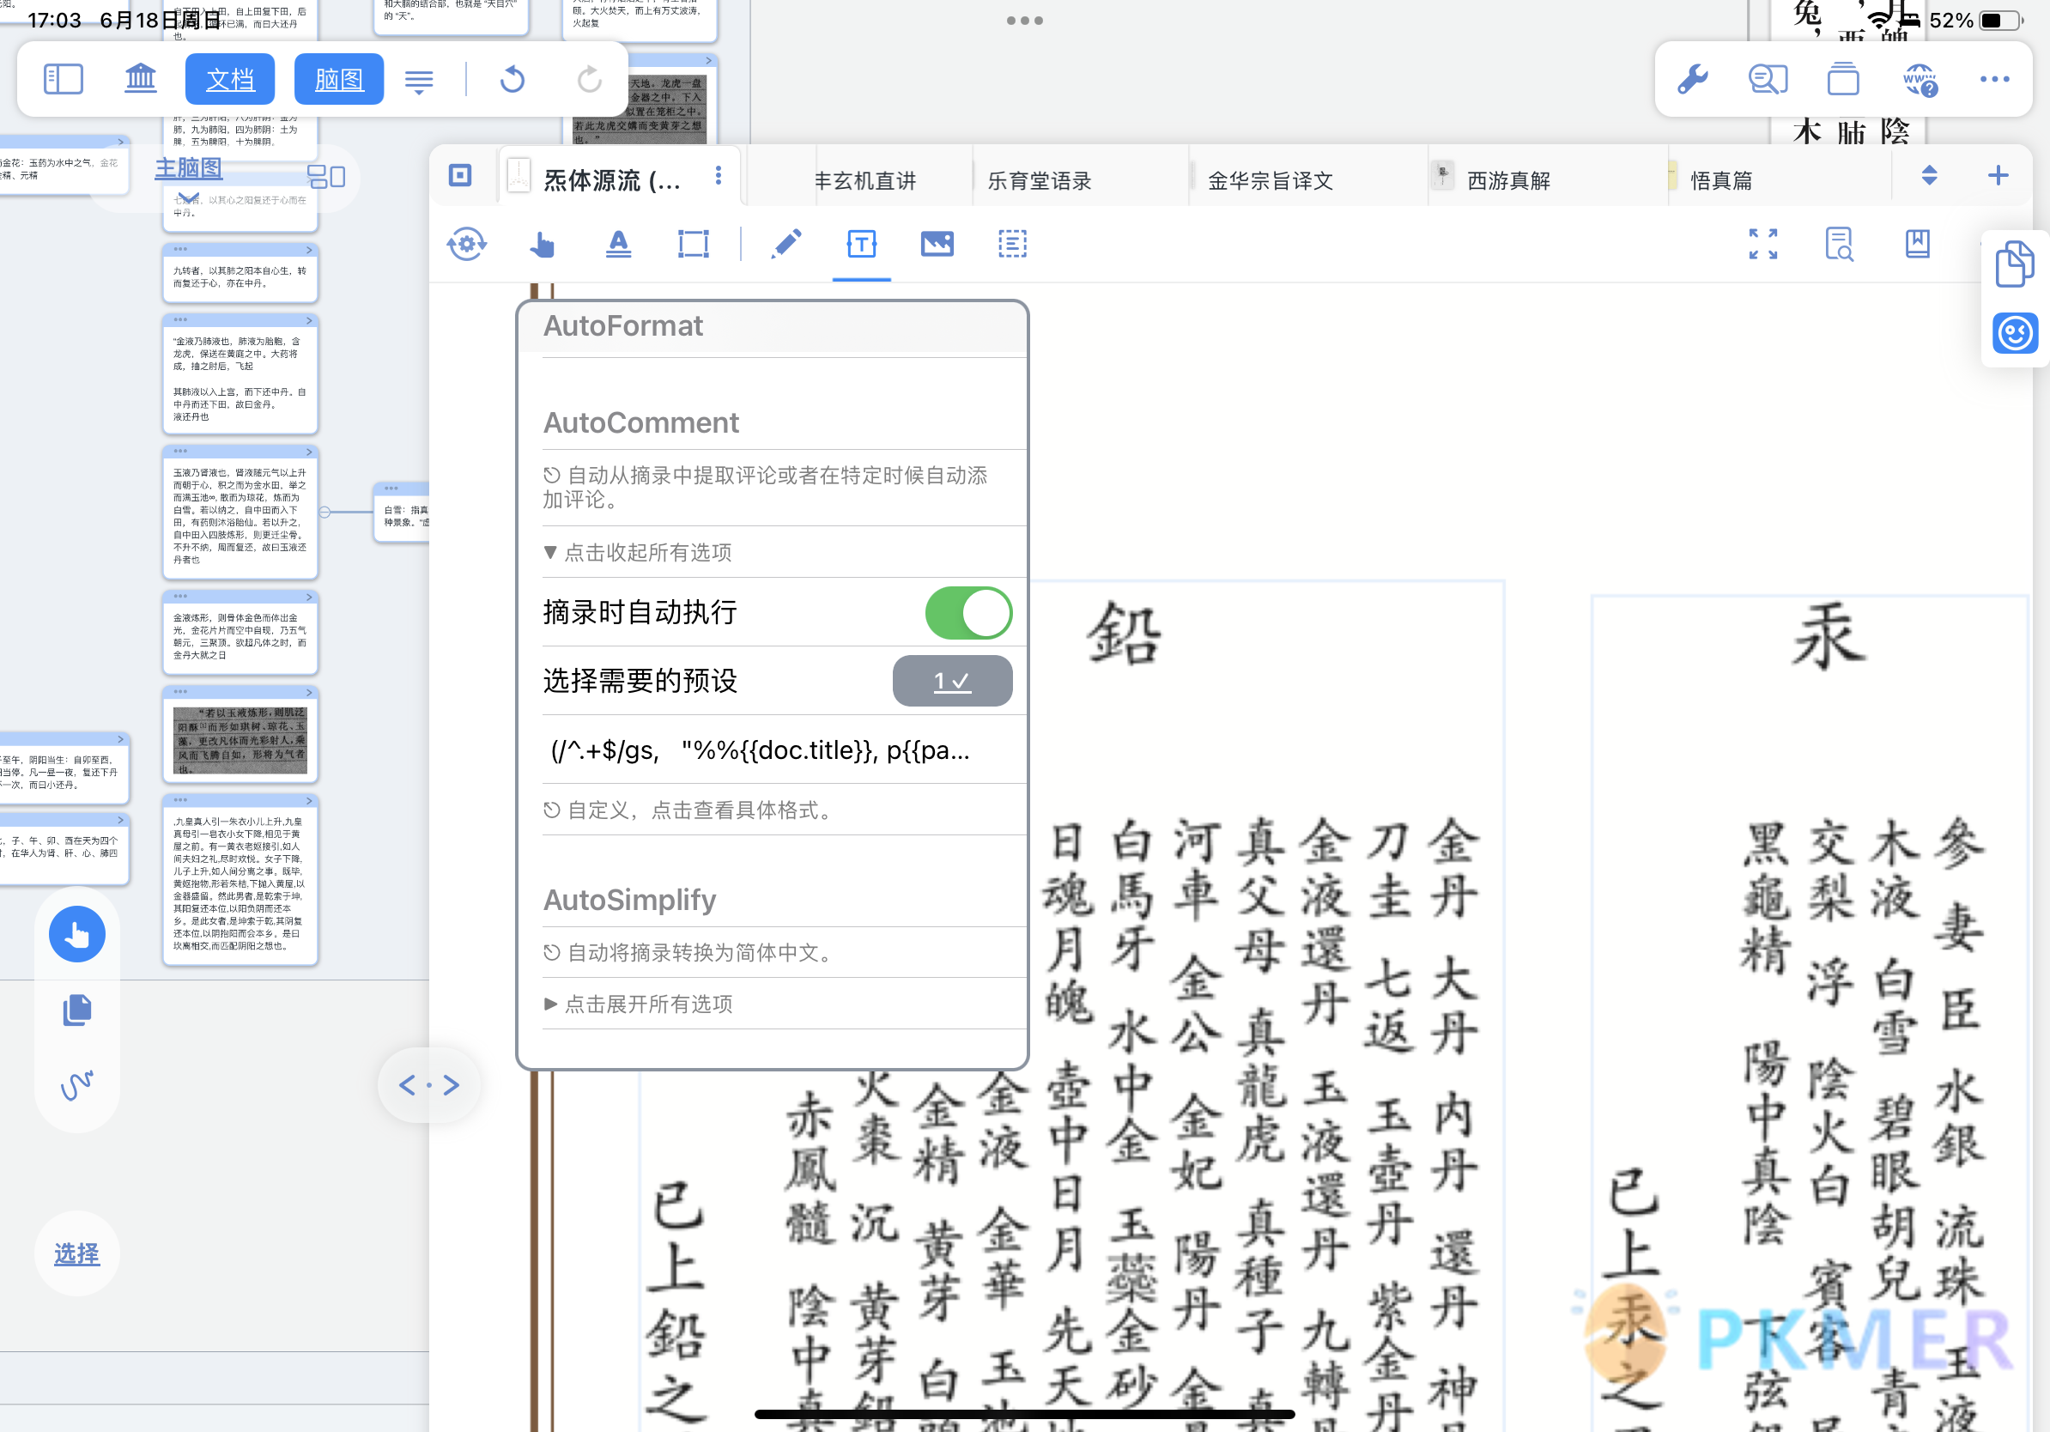This screenshot has height=1432, width=2050.
Task: Click the duplicate cards icon in mindmap
Action: click(x=76, y=1009)
